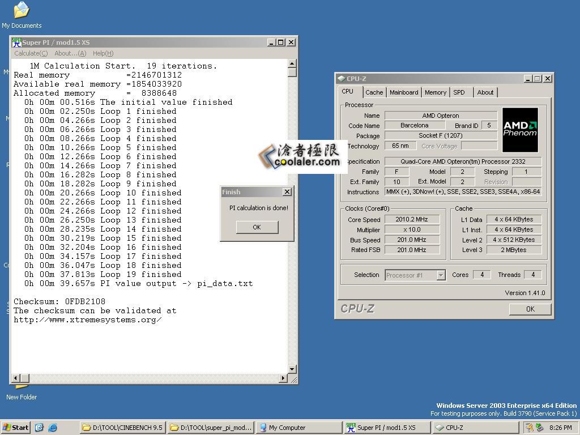Switch to the Mainboard tab

tap(404, 92)
